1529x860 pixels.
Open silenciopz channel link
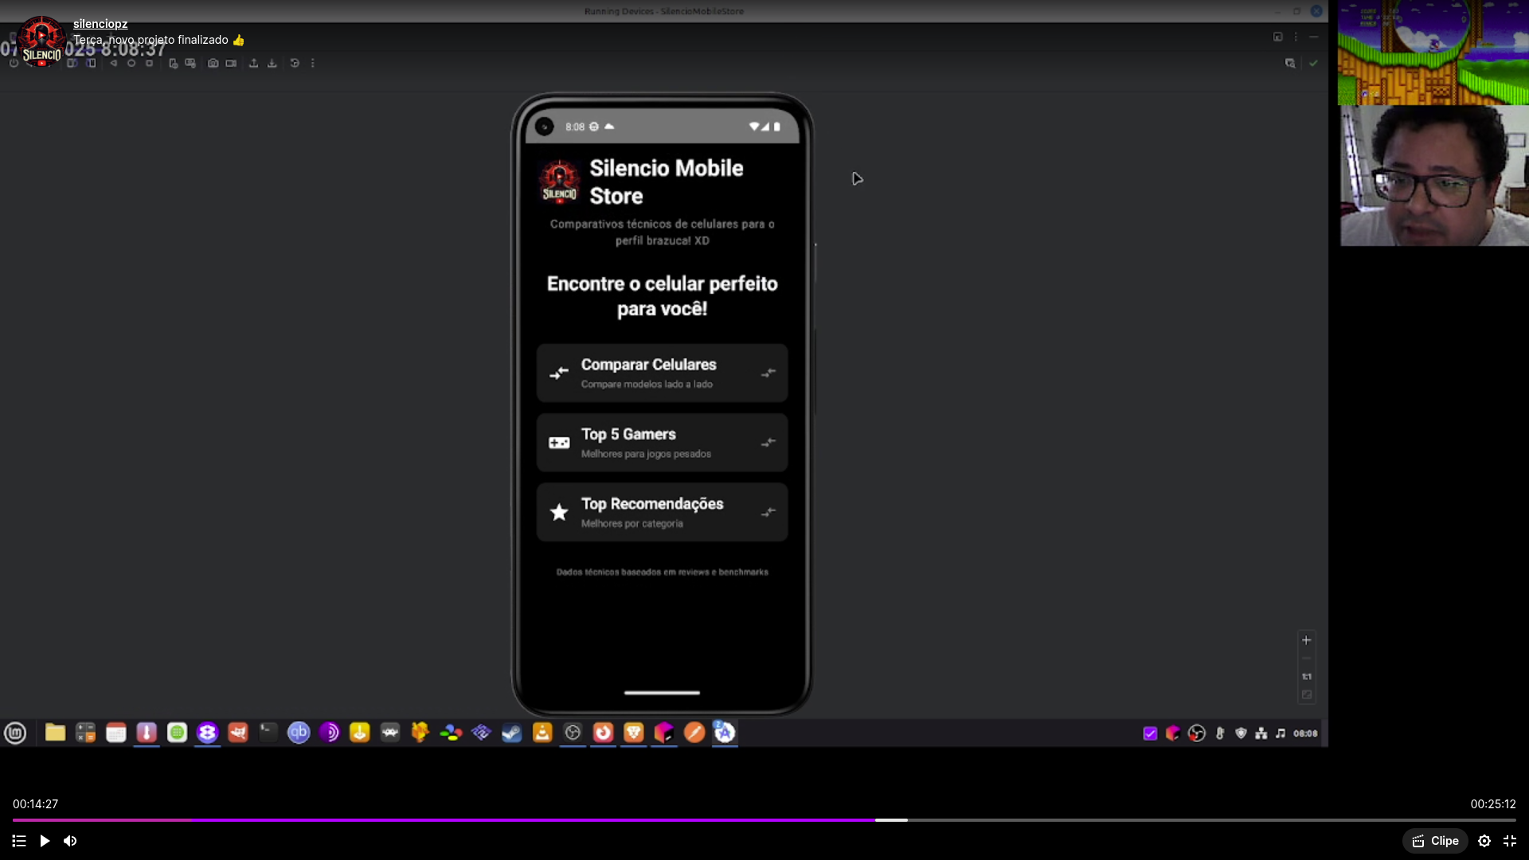click(100, 24)
